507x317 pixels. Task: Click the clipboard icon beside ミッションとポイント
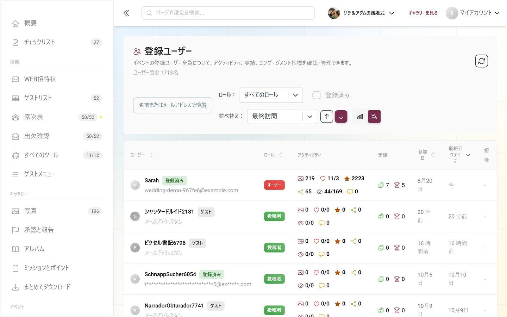tap(15, 268)
